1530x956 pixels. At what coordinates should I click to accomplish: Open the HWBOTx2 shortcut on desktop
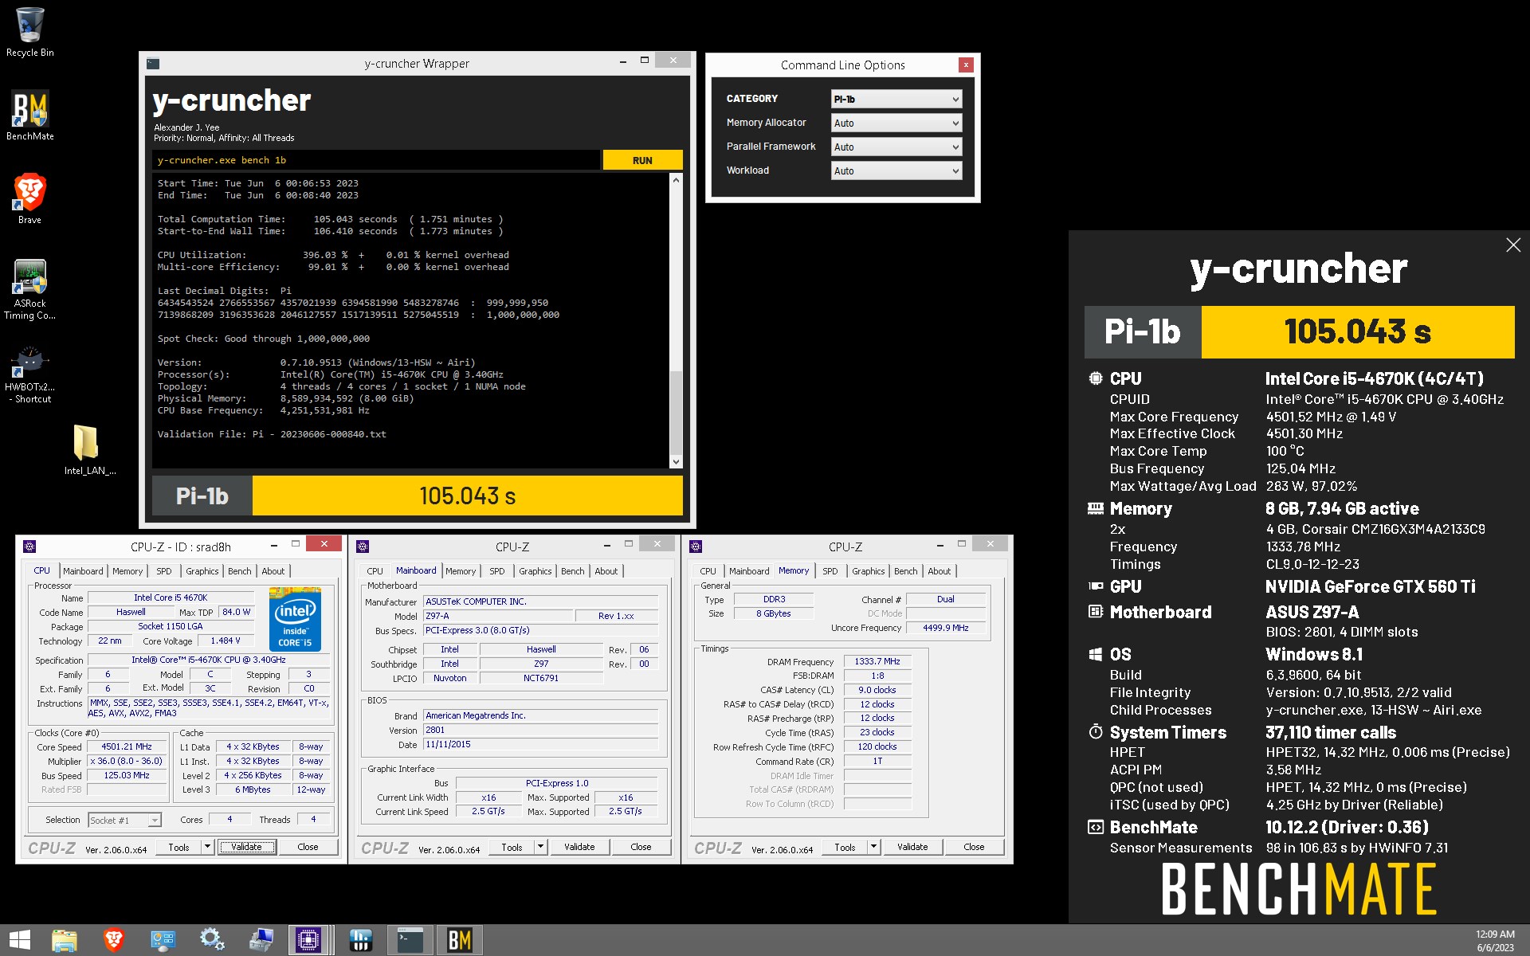(x=29, y=374)
